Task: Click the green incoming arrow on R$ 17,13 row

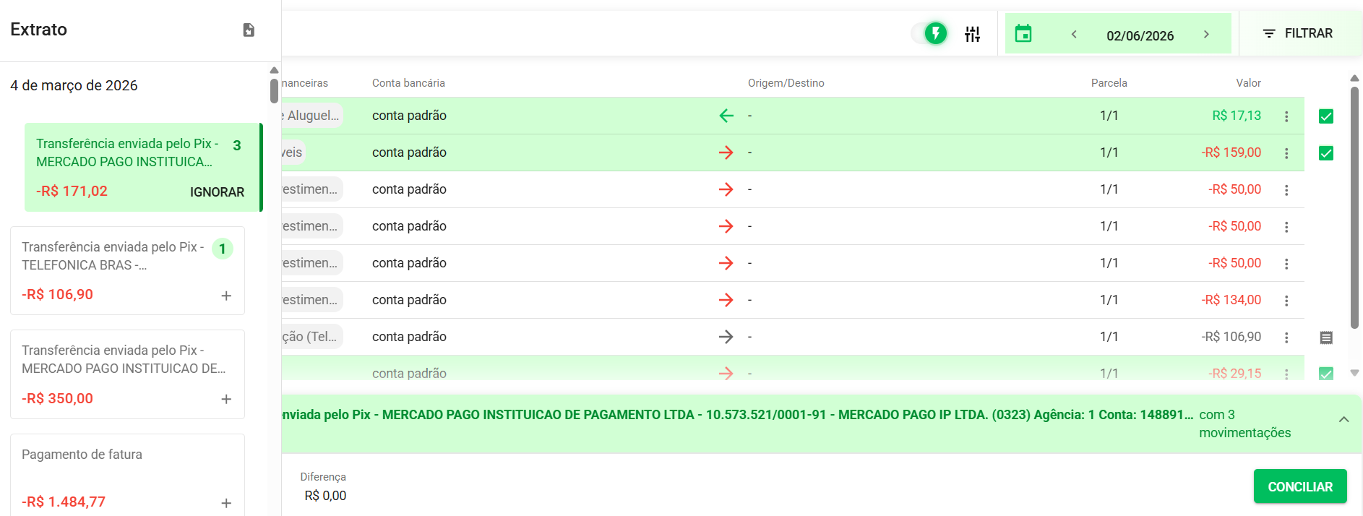Action: [x=726, y=116]
